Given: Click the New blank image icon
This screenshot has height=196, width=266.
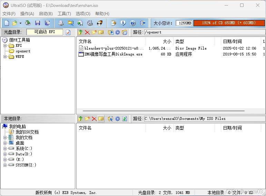Looking at the screenshot, I should pyautogui.click(x=7, y=23).
